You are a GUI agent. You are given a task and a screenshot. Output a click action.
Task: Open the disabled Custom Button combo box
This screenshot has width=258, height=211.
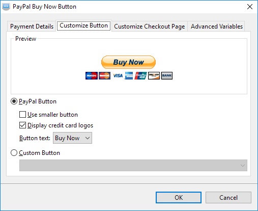click(x=133, y=165)
